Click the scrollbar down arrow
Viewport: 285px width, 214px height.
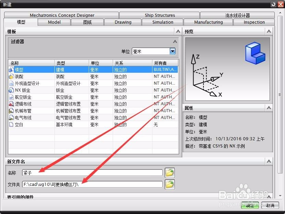tap(280, 196)
